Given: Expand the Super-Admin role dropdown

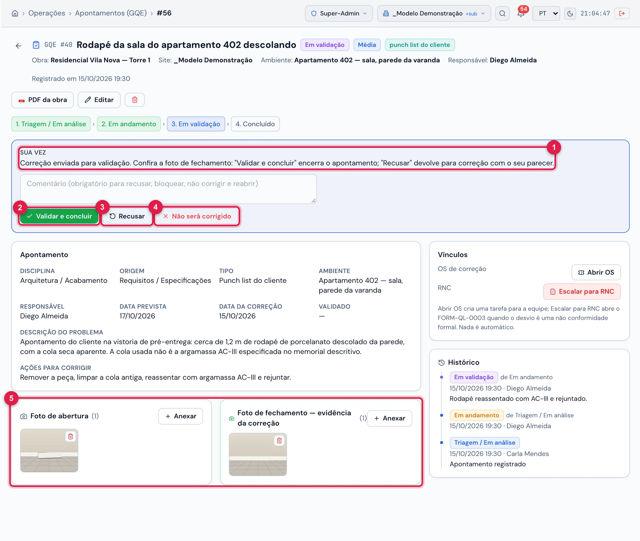Looking at the screenshot, I should pyautogui.click(x=339, y=13).
